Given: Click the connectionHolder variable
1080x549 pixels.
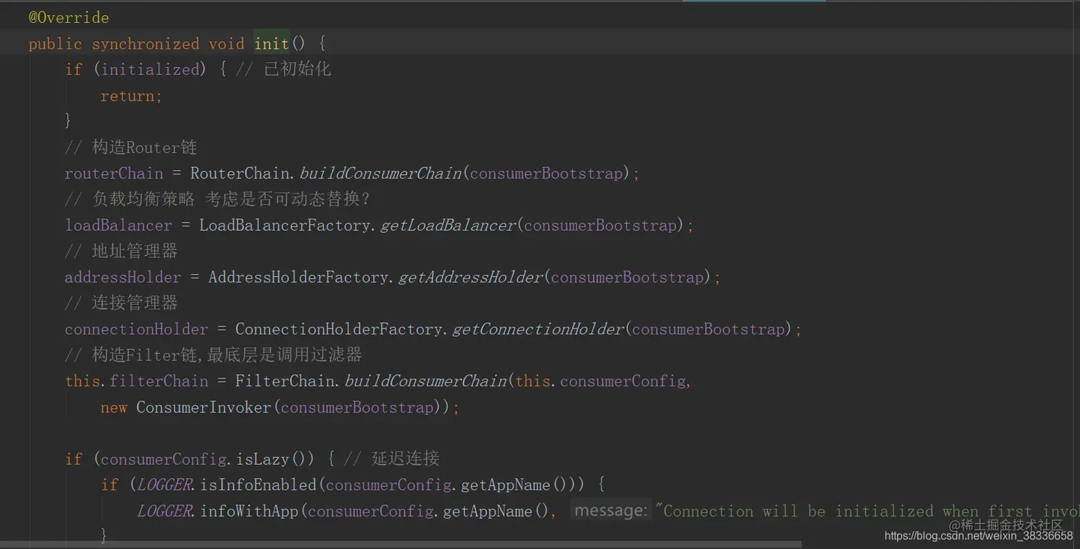Looking at the screenshot, I should [136, 329].
